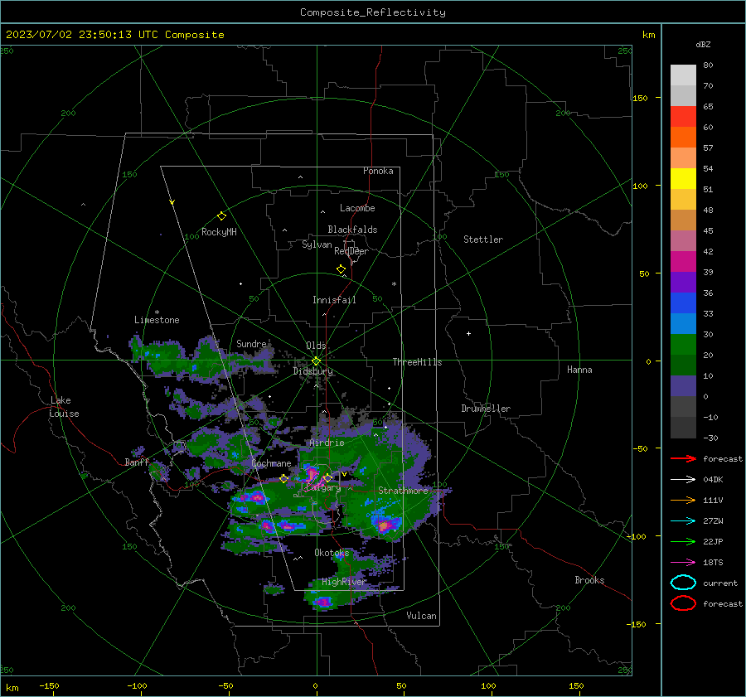Click the Airdrie city label
746x697 pixels.
(327, 443)
